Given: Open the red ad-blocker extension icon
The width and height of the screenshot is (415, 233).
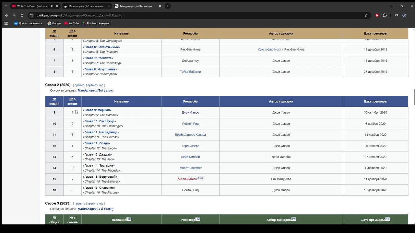Looking at the screenshot, I should pyautogui.click(x=377, y=15).
